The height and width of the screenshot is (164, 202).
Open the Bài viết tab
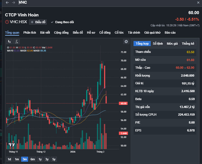45,32
